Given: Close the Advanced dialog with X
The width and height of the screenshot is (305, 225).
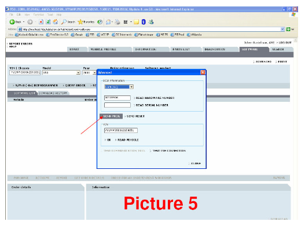Looking at the screenshot, I should [203, 72].
